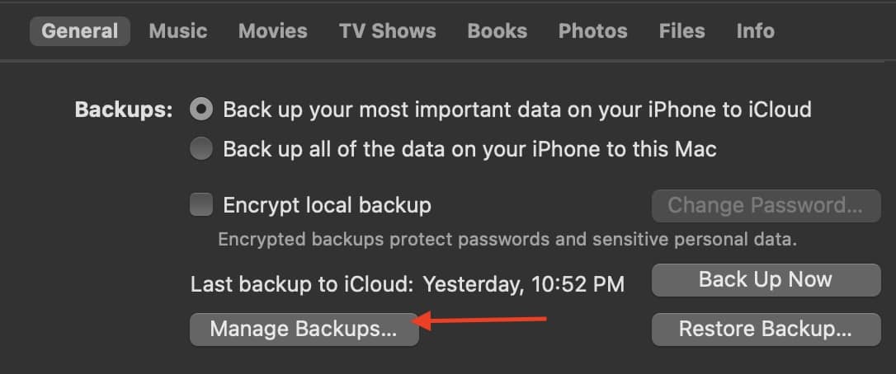Click the encrypted backups description text
Viewport: 896px width, 374px height.
click(507, 240)
